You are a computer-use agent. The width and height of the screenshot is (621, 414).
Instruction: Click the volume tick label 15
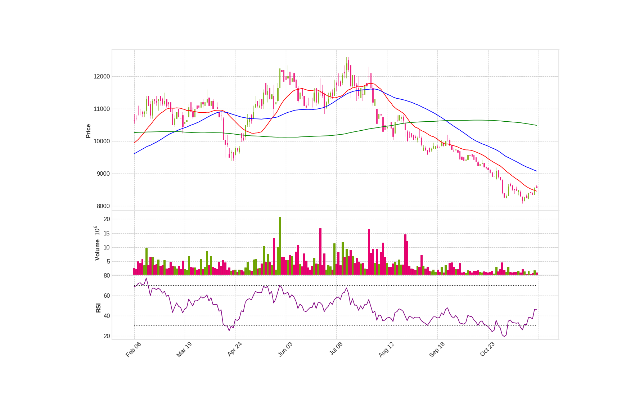point(107,233)
